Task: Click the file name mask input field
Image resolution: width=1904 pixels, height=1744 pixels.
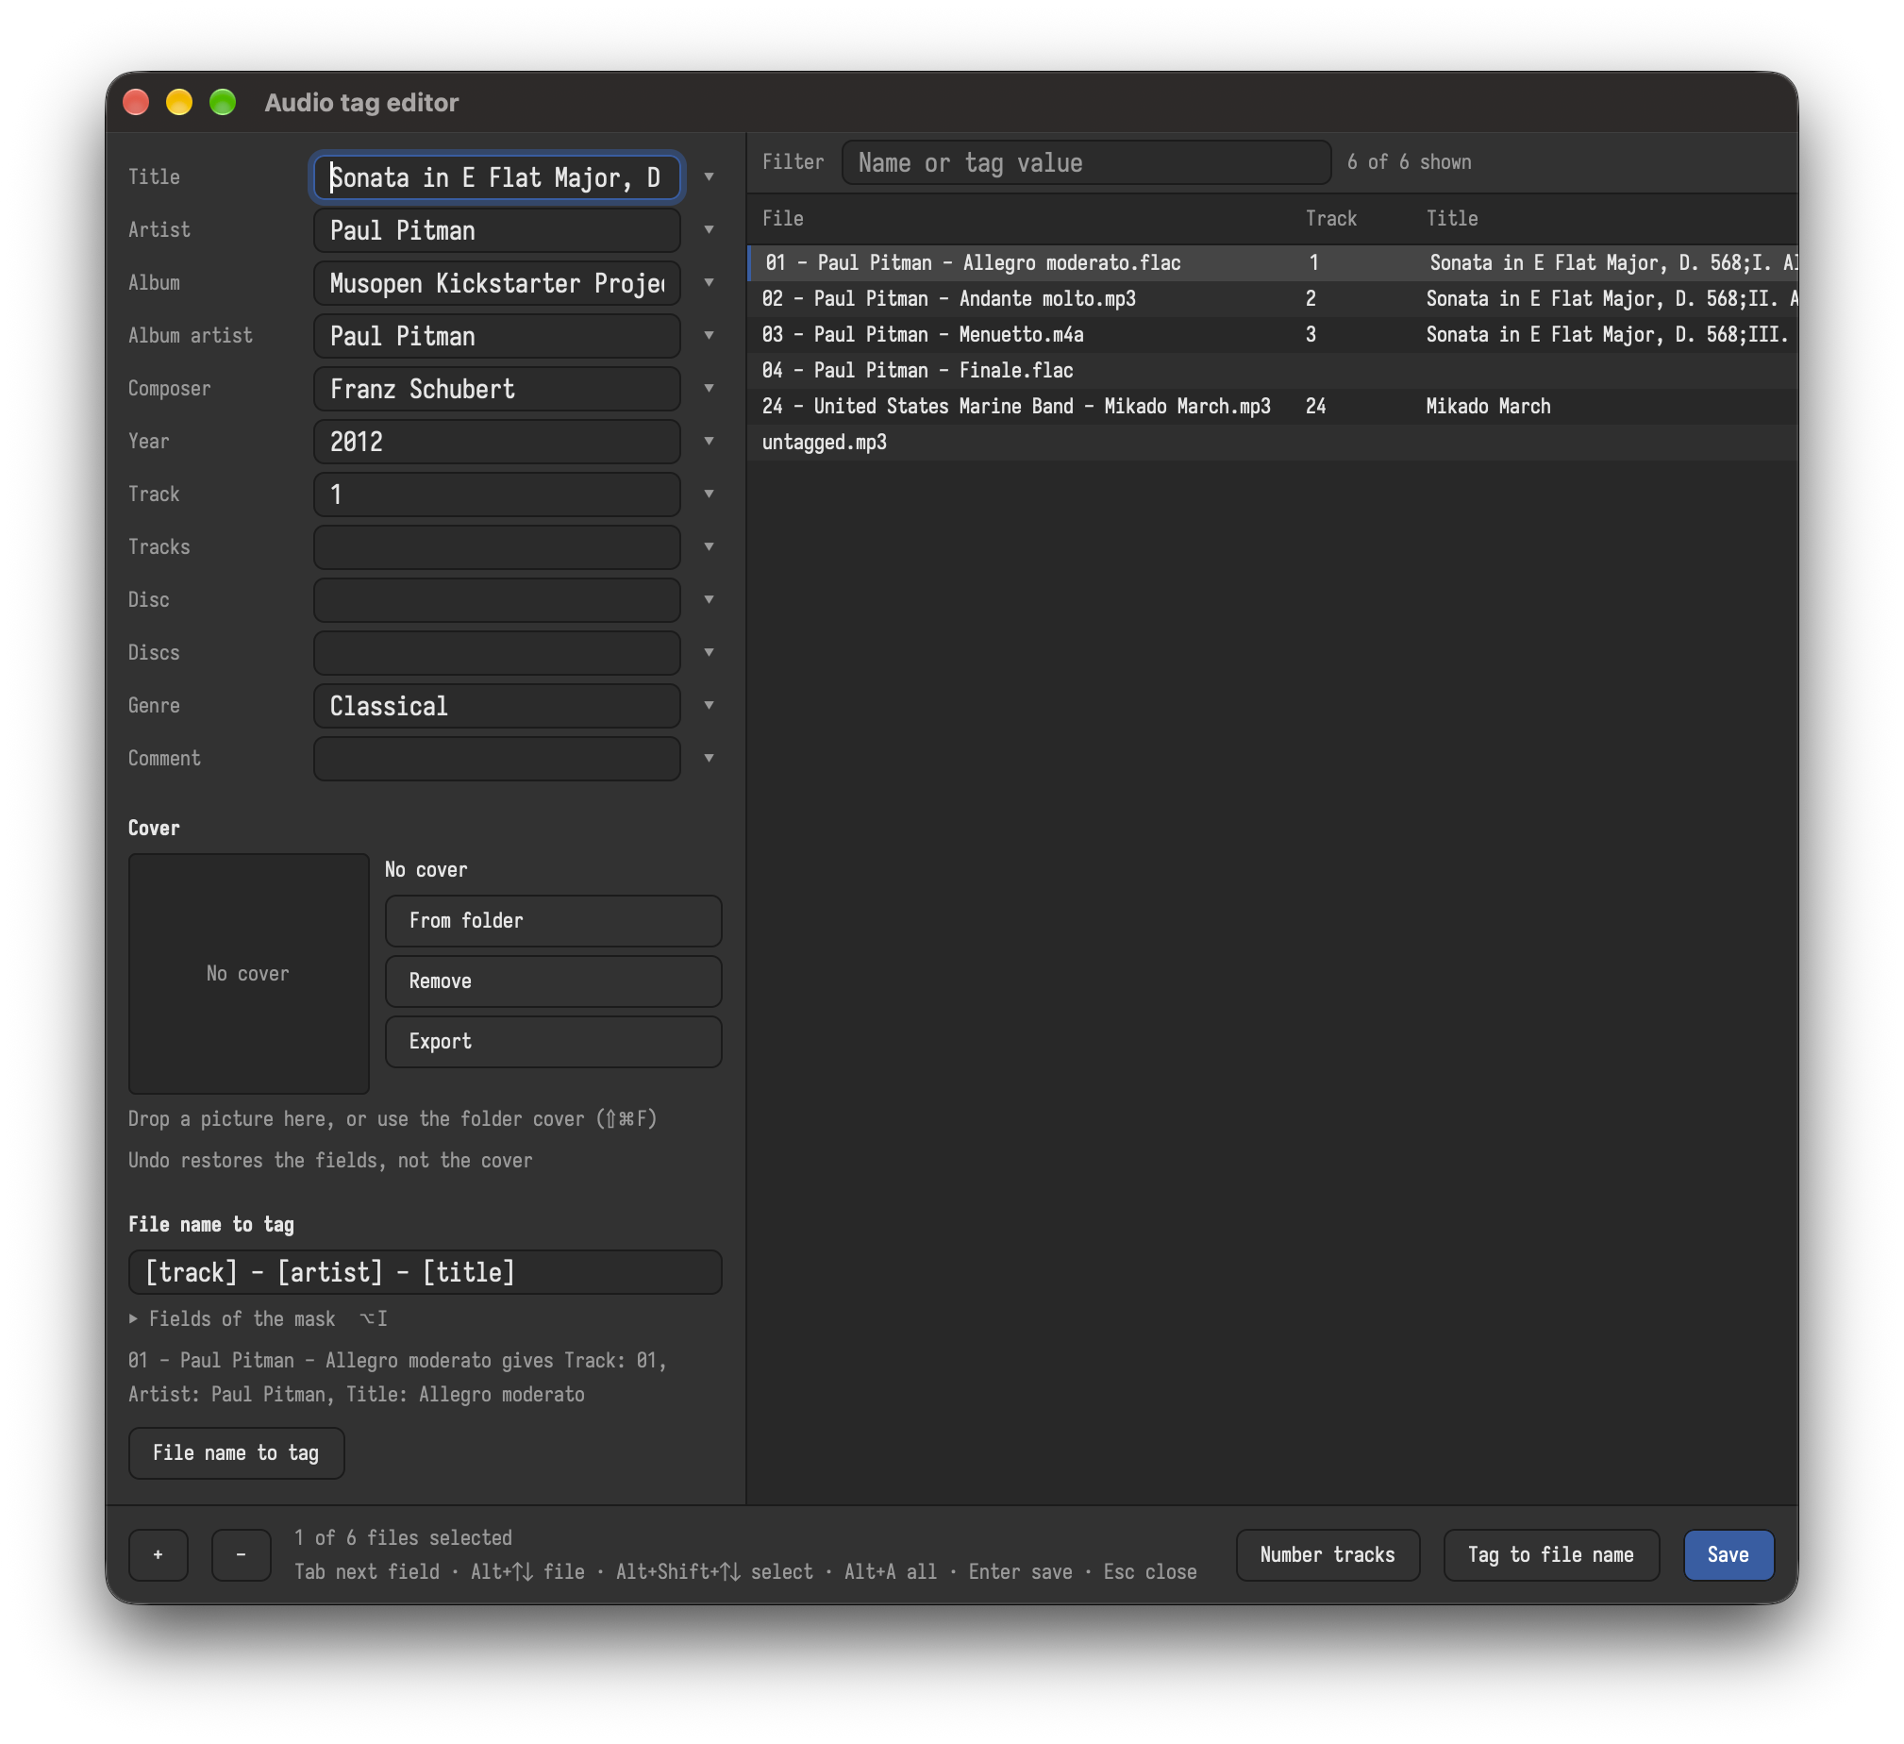Action: point(425,1272)
